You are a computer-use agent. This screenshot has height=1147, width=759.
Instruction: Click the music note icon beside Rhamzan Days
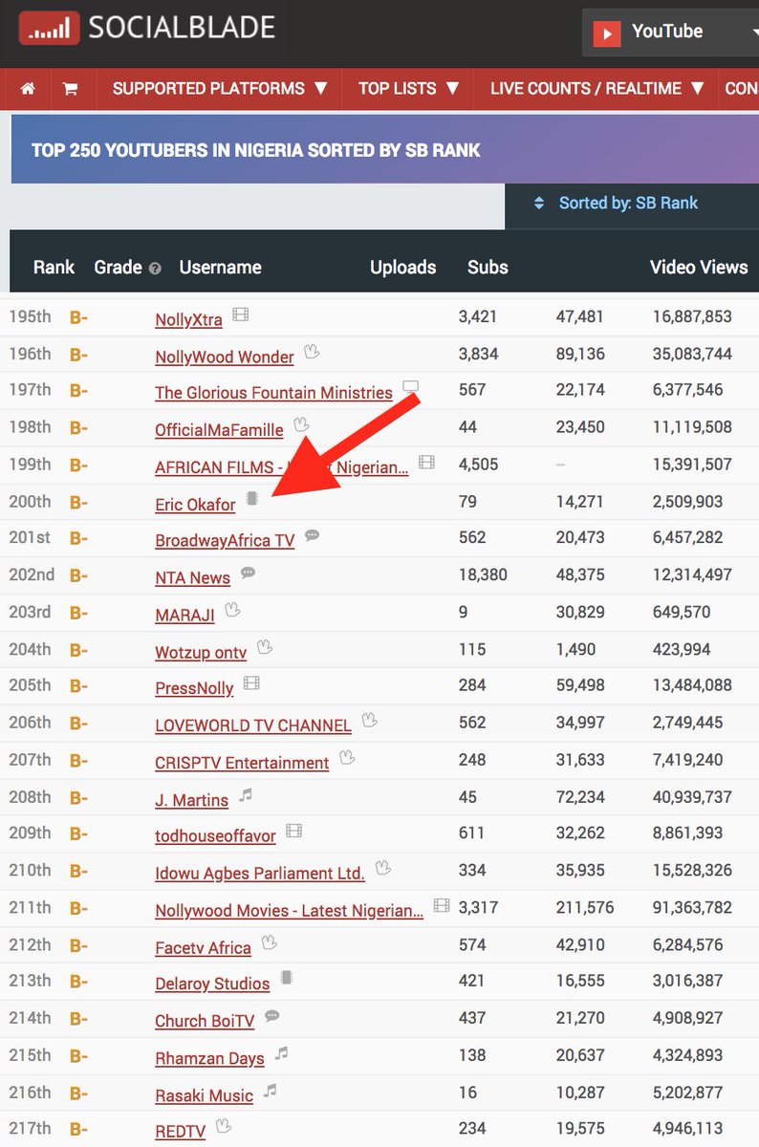[281, 1052]
